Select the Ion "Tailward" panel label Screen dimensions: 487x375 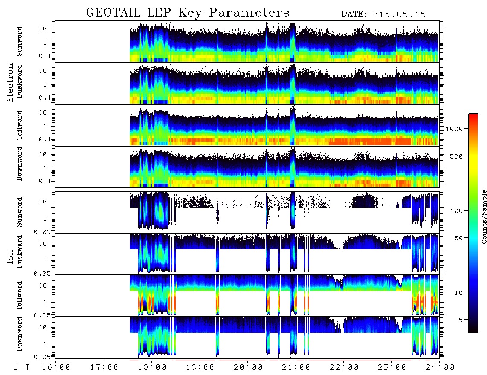20,296
